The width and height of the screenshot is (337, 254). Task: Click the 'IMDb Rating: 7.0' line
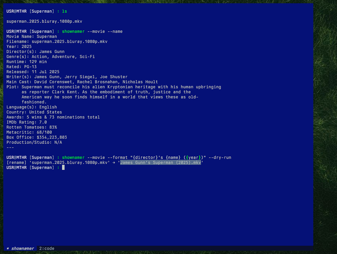coord(27,122)
